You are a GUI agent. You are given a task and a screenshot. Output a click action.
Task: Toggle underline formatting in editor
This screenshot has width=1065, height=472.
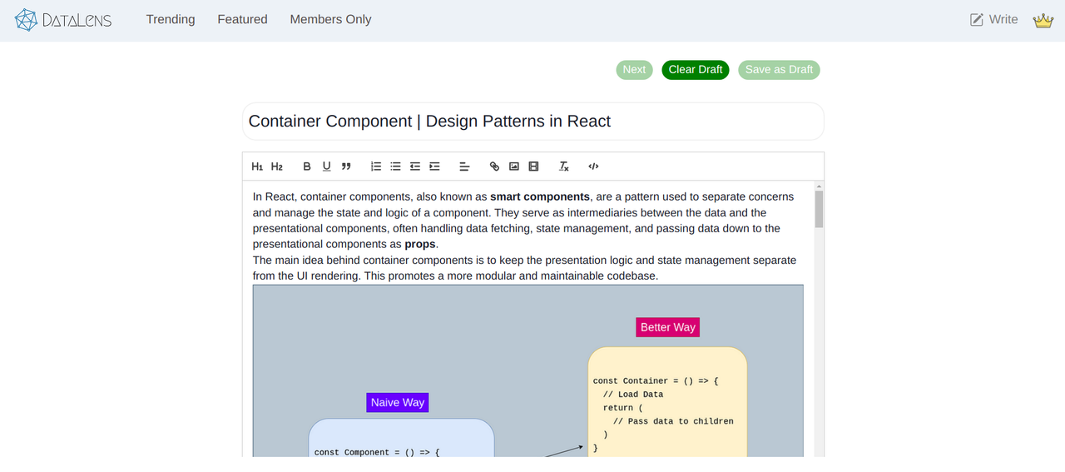(x=326, y=166)
